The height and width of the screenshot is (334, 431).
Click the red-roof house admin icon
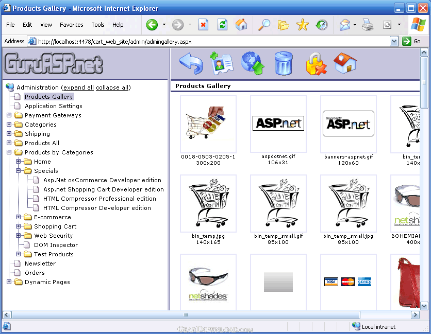pos(345,63)
